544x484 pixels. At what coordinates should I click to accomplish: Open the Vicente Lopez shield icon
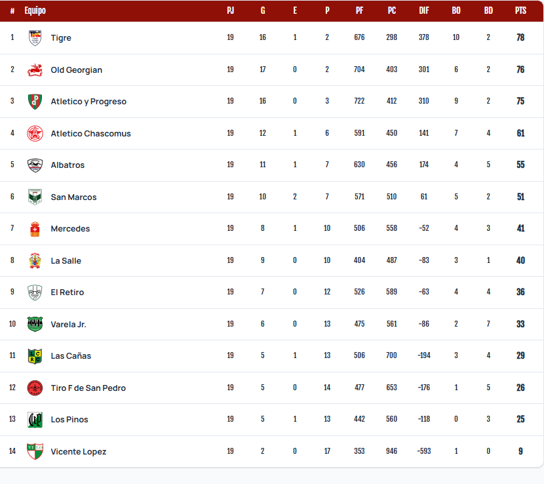(x=35, y=451)
